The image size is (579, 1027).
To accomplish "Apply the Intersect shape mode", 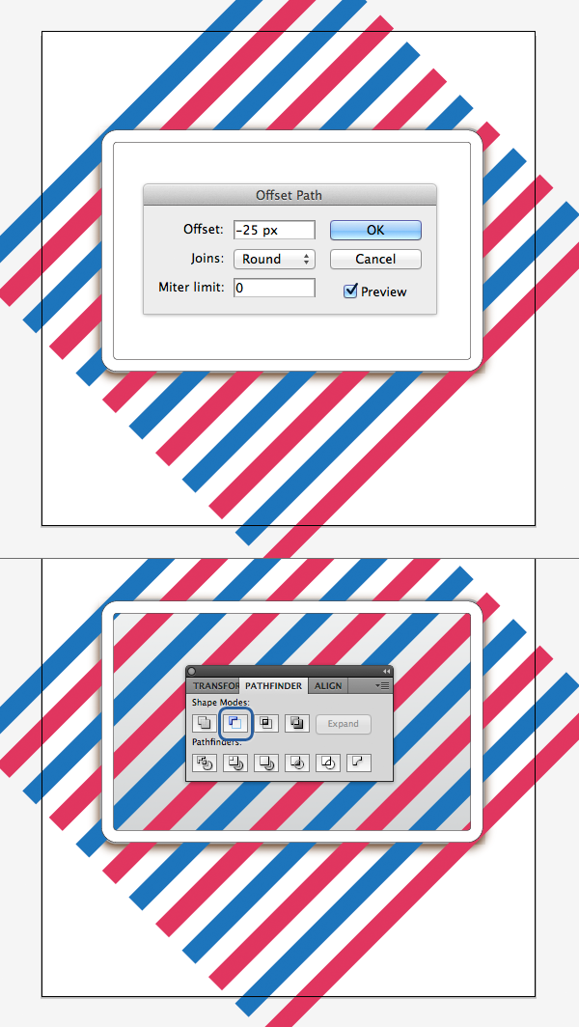I will click(266, 724).
